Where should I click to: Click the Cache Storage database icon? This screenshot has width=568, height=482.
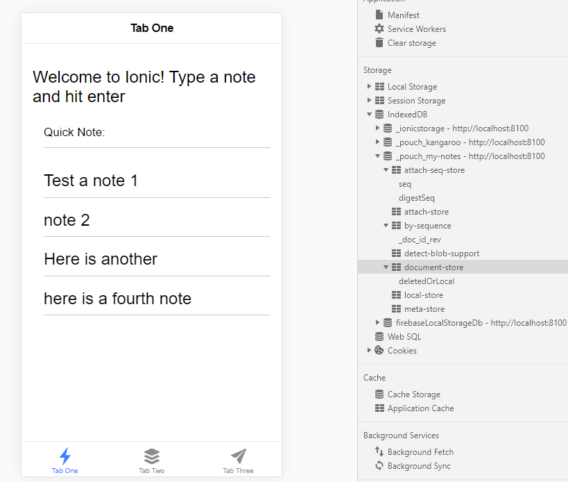[x=379, y=394]
